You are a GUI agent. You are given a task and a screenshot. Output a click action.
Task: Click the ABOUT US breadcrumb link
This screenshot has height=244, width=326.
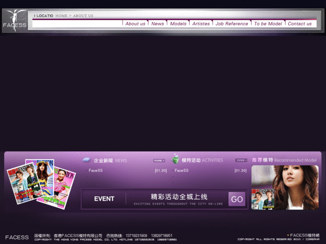(83, 16)
